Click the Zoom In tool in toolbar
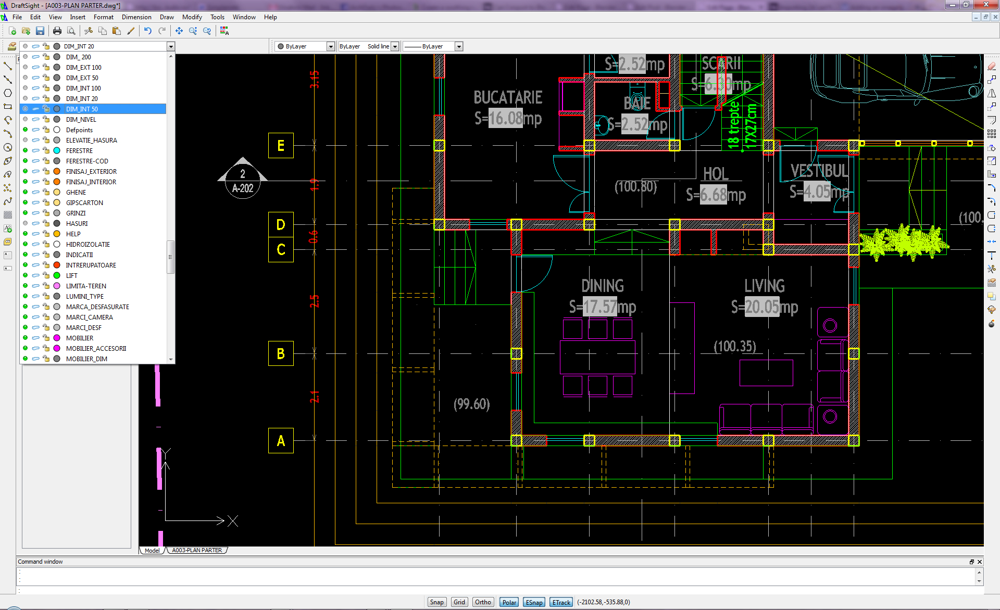This screenshot has height=610, width=1000. tap(194, 30)
